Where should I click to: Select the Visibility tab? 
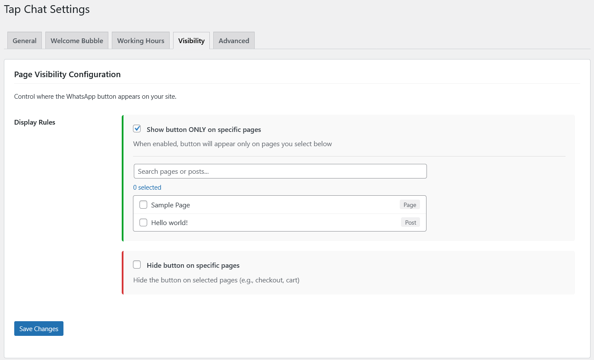(x=191, y=41)
